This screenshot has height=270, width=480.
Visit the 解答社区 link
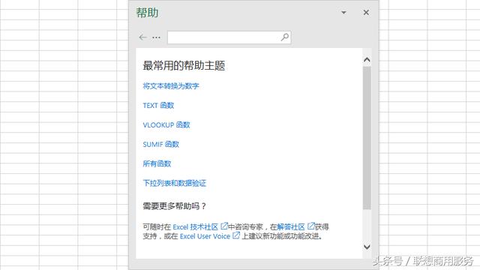[291, 226]
